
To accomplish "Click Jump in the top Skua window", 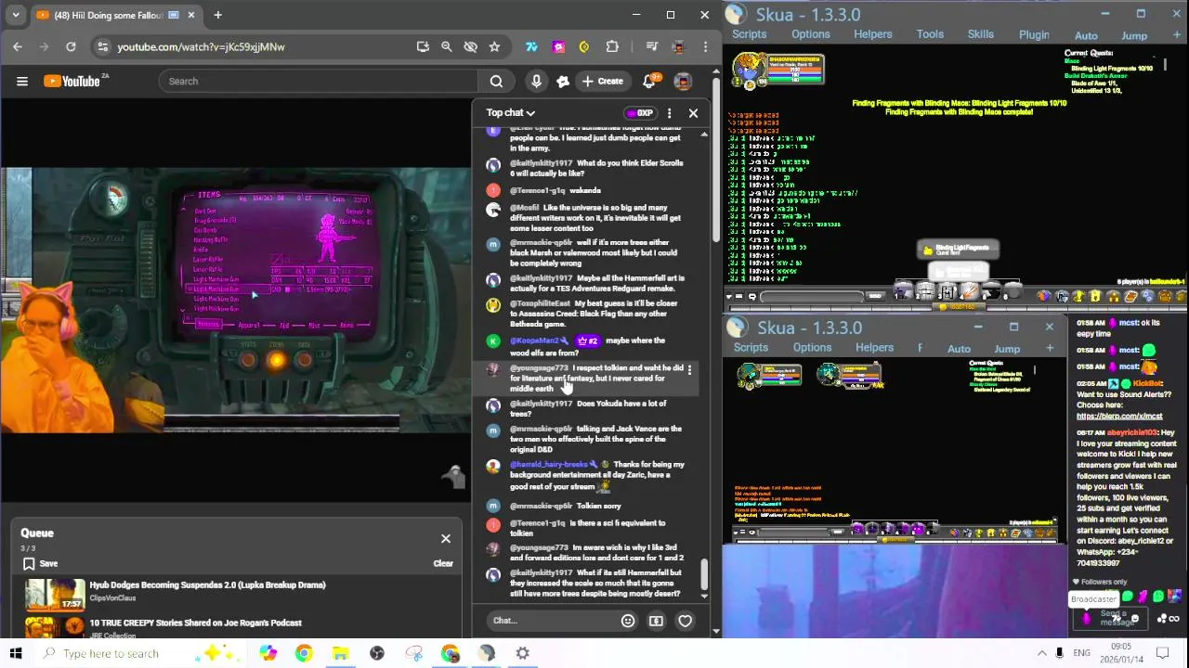I will [x=1134, y=35].
